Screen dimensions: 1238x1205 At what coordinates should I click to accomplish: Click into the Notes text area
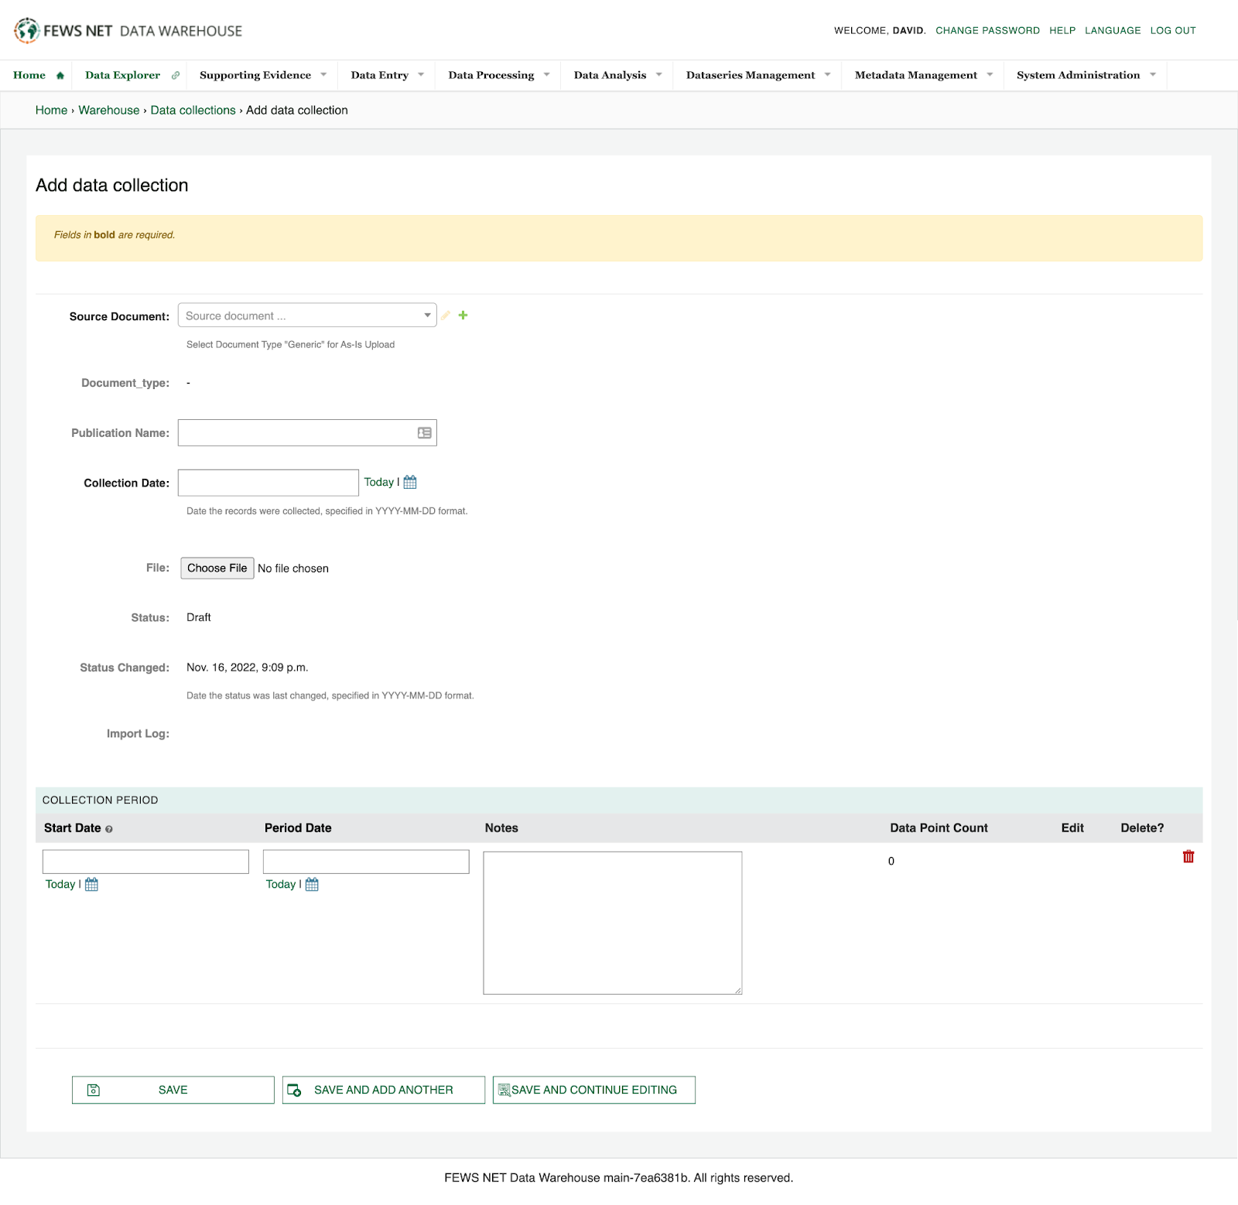[612, 923]
